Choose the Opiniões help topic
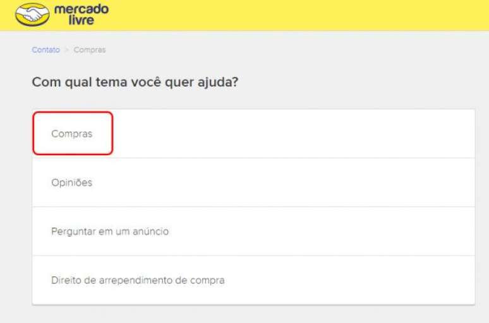This screenshot has width=489, height=323. pyautogui.click(x=253, y=182)
